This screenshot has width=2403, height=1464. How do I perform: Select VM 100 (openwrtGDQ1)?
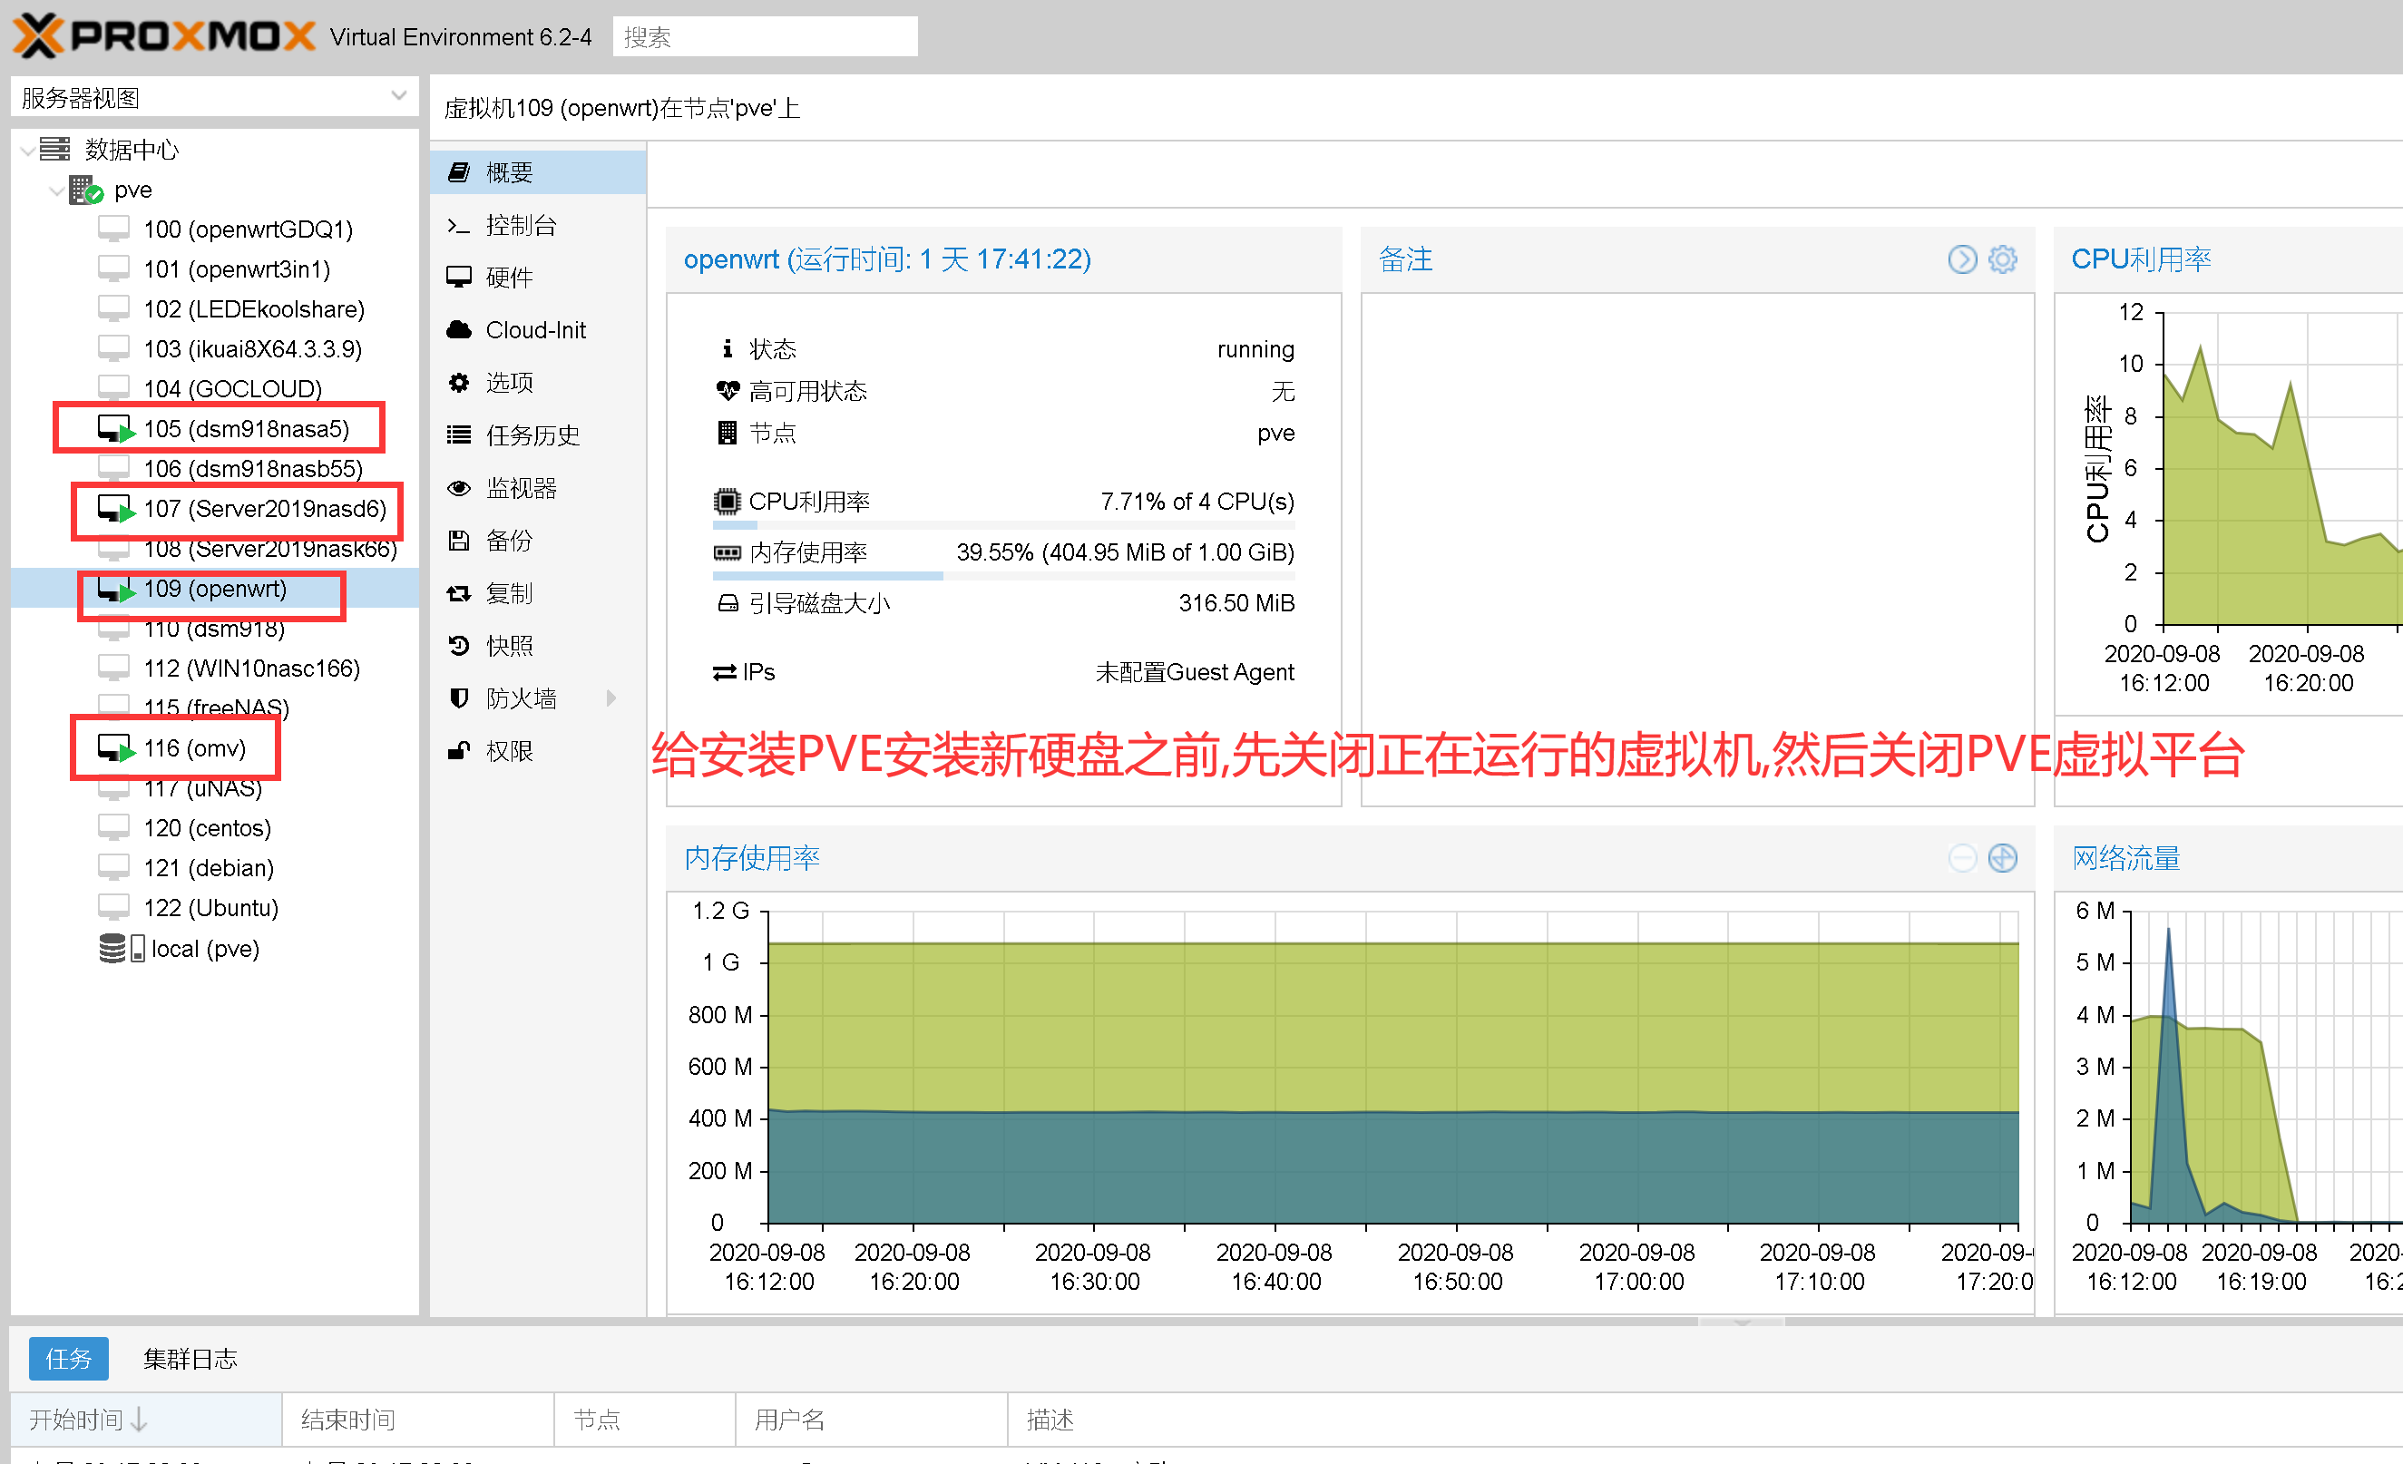click(x=248, y=229)
